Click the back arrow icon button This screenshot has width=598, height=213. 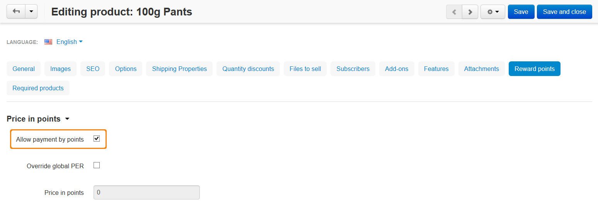tap(16, 12)
